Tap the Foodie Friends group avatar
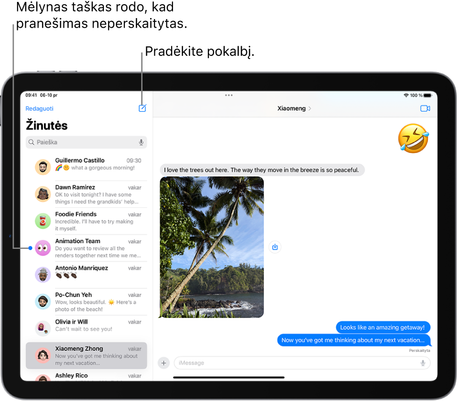Screen dimensions: 459x401 43,221
